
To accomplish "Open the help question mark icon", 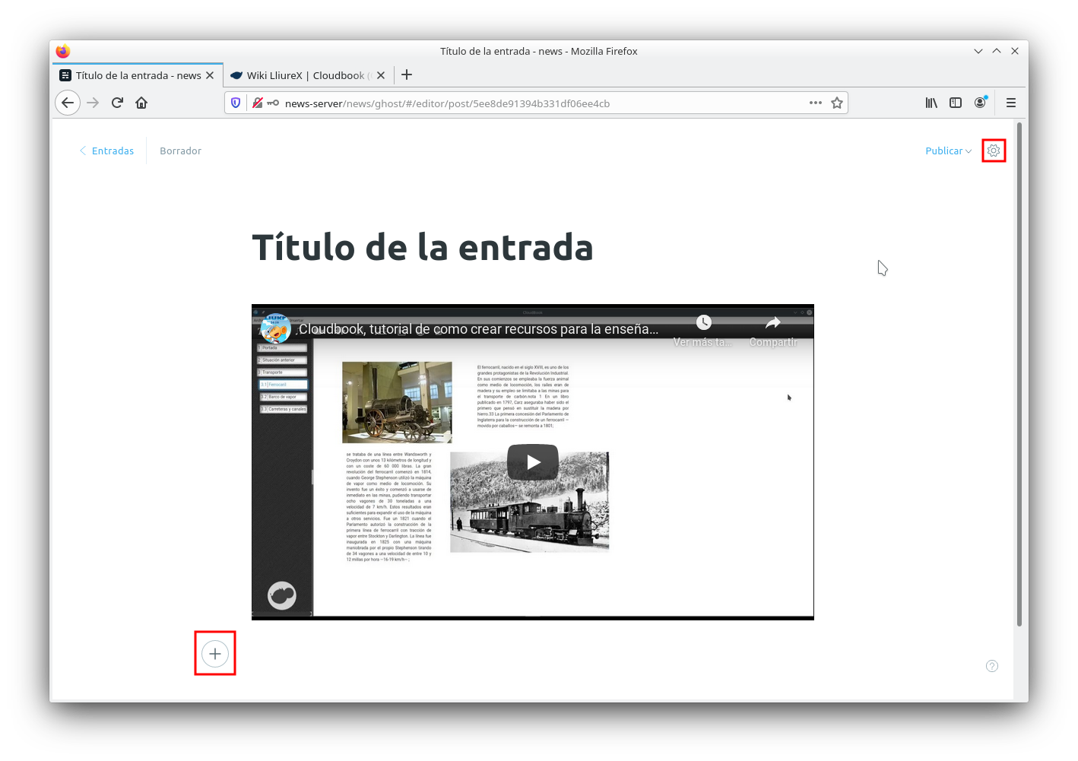I will pos(991,666).
